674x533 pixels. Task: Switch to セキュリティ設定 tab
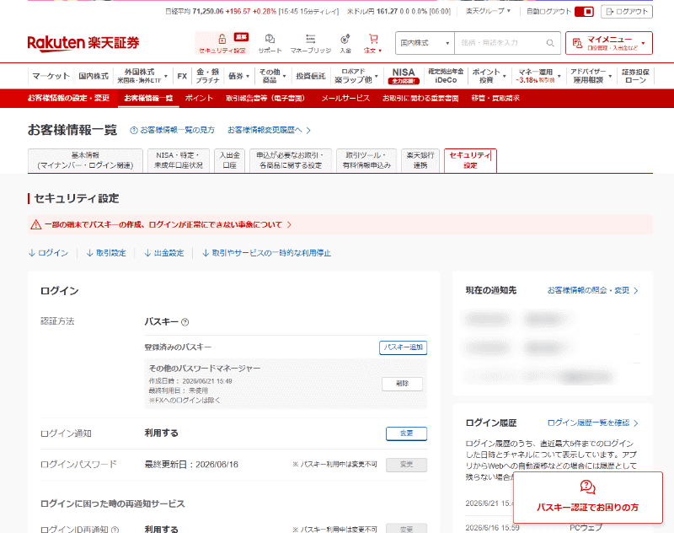(470, 160)
